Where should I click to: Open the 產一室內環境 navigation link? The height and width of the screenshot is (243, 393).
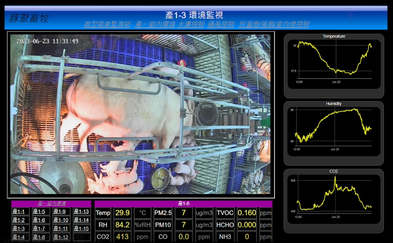(x=155, y=24)
